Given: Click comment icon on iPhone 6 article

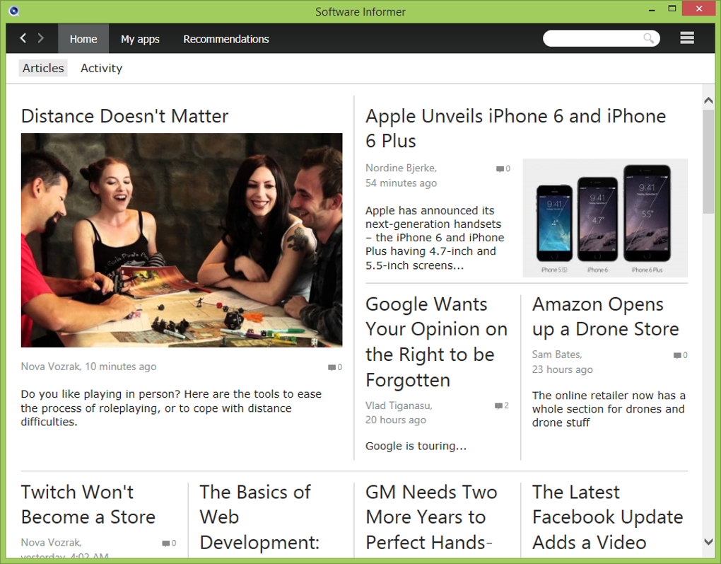Looking at the screenshot, I should click(500, 169).
